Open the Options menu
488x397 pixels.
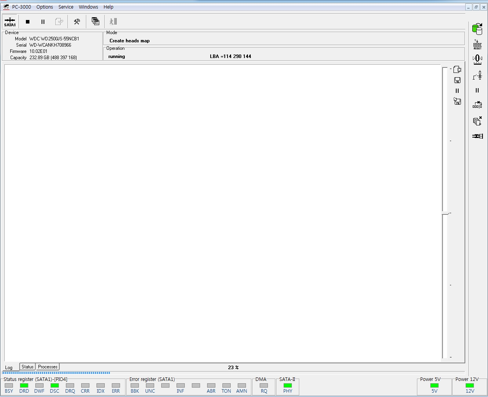click(x=45, y=7)
